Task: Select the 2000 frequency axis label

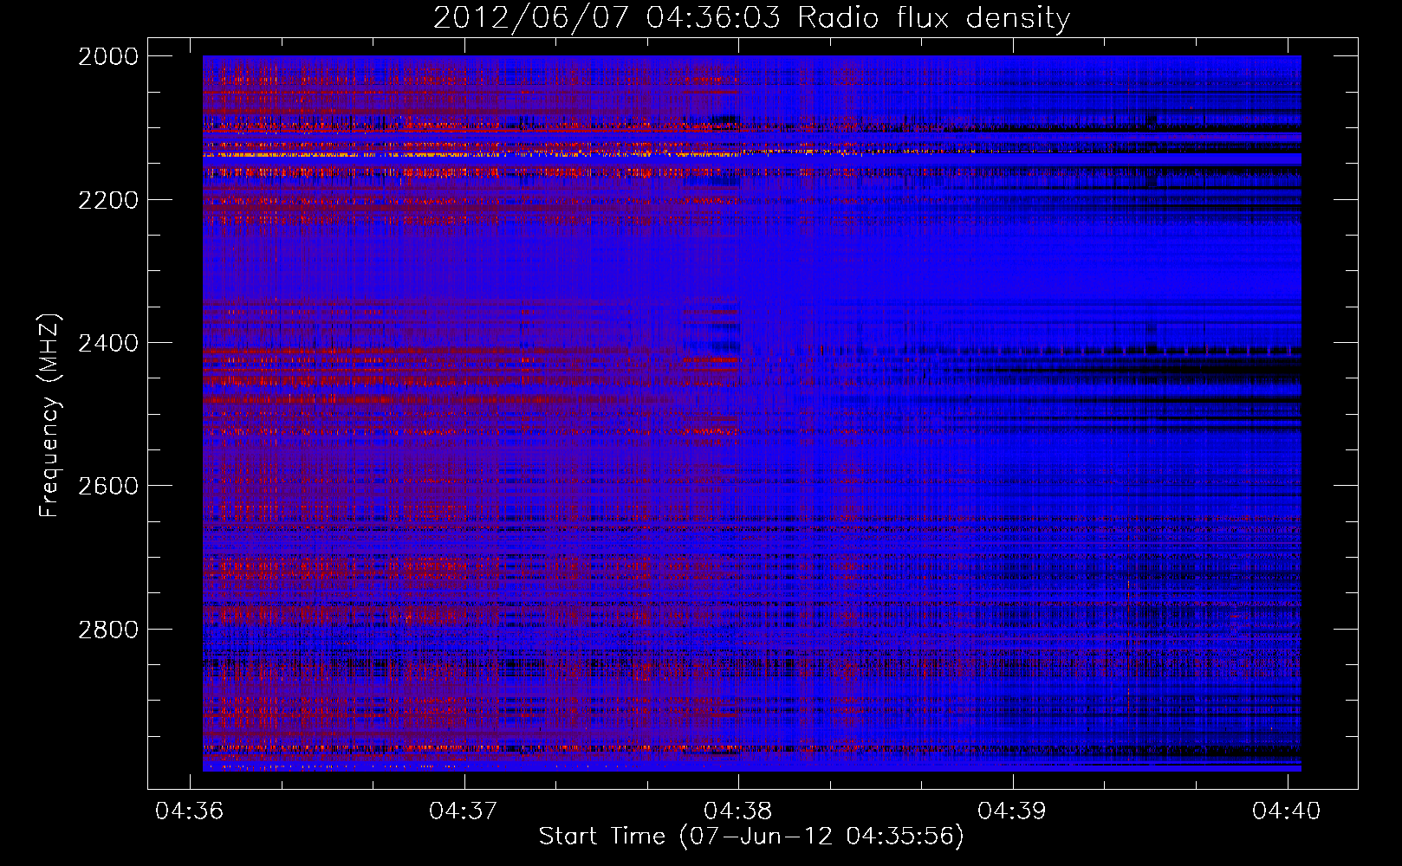Action: [108, 56]
